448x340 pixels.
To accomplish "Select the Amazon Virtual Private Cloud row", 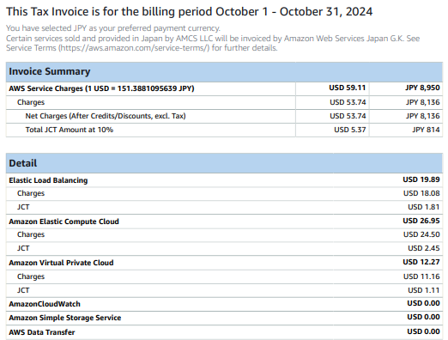I will point(224,263).
